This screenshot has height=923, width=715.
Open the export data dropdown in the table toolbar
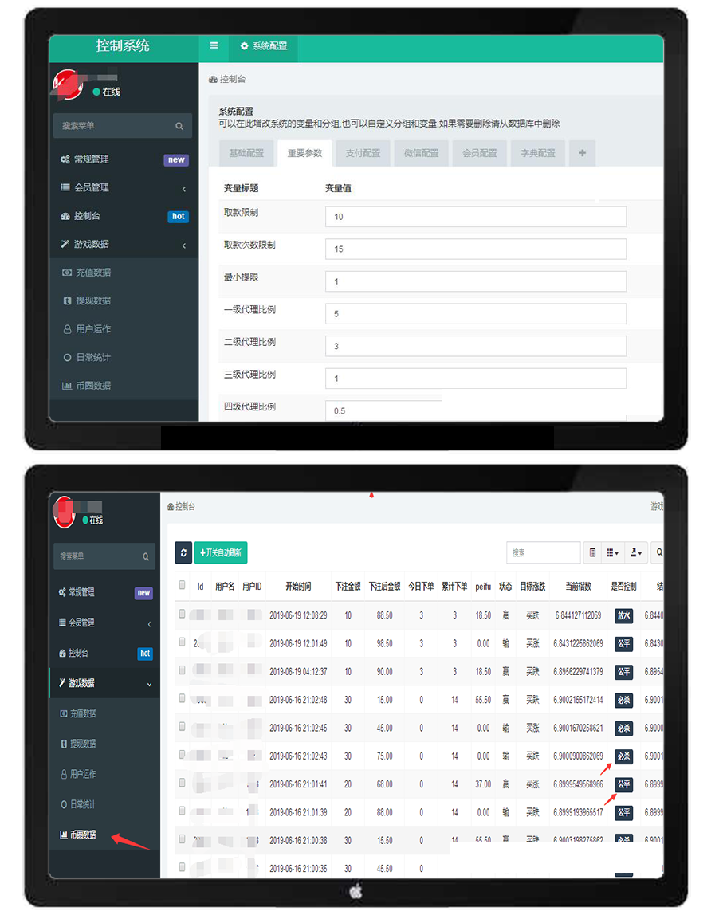point(635,552)
